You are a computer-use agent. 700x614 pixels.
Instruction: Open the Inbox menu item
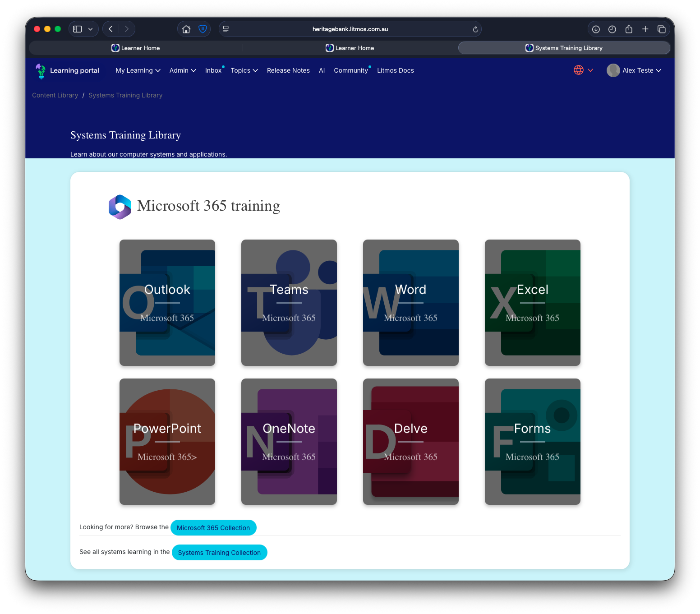[x=213, y=70]
